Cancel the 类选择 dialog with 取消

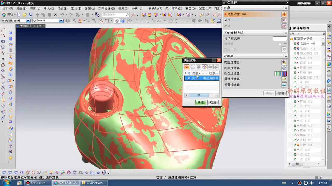pyautogui.click(x=281, y=93)
